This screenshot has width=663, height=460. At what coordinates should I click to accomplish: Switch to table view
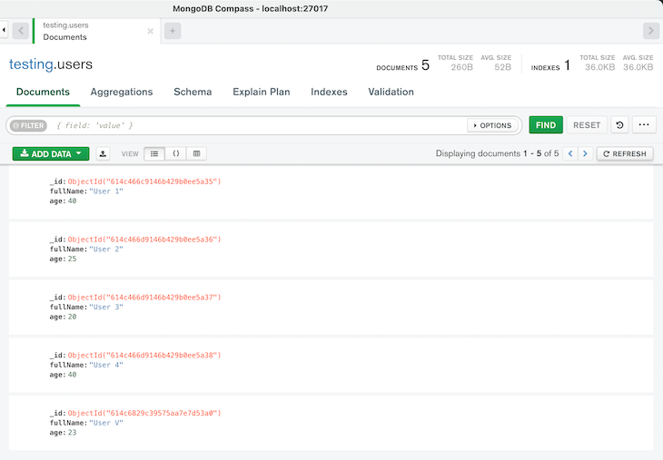[x=196, y=153]
